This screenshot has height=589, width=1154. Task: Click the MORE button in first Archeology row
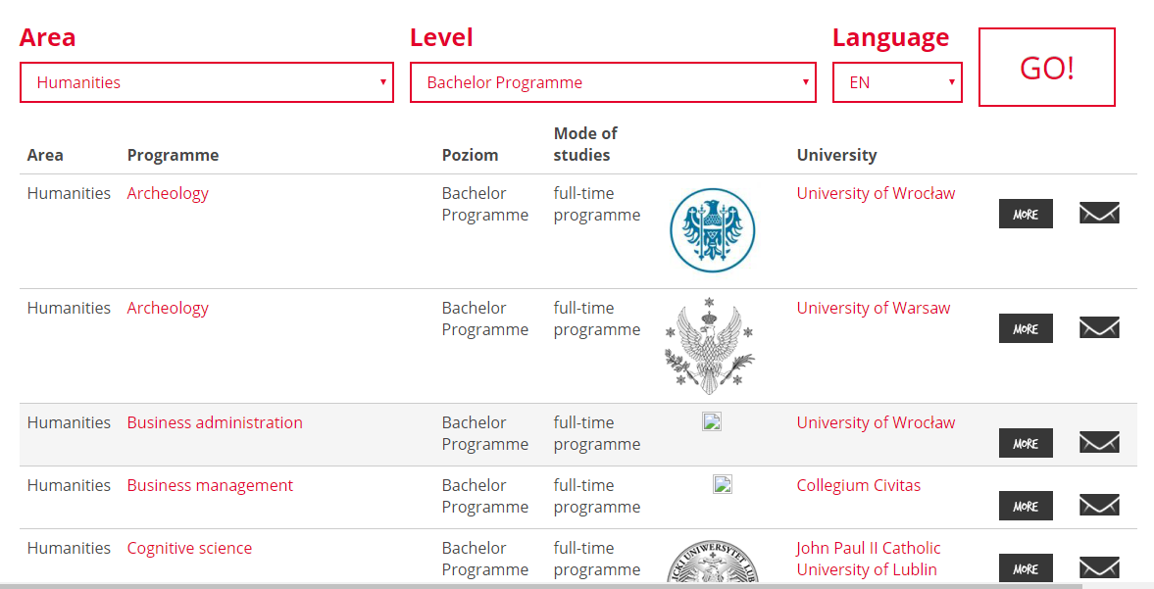[1026, 214]
